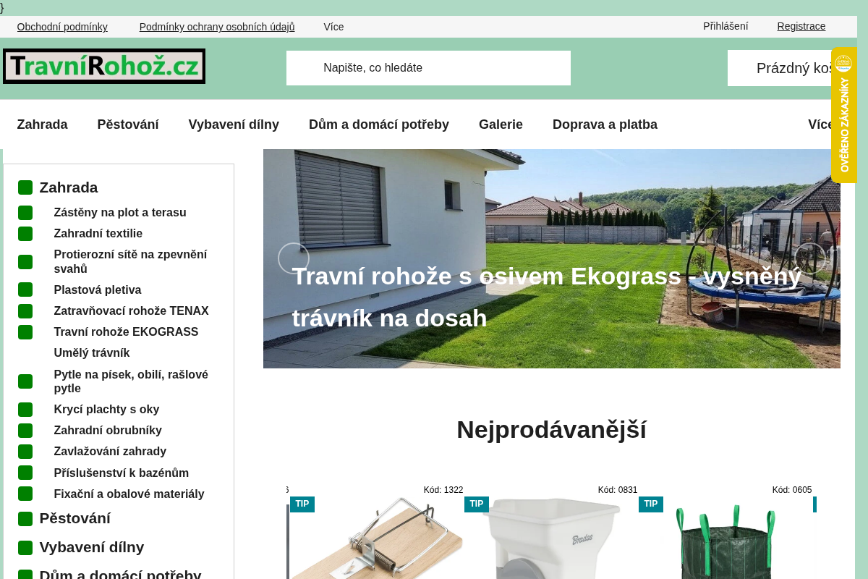Click TIP badge on Bradas spreader product
Image resolution: width=868 pixels, height=579 pixels.
(477, 504)
